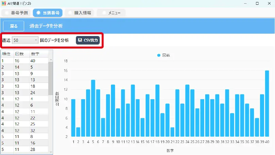Select the row with number 25
Image resolution: width=275 pixels, height=155 pixels.
pos(25,124)
